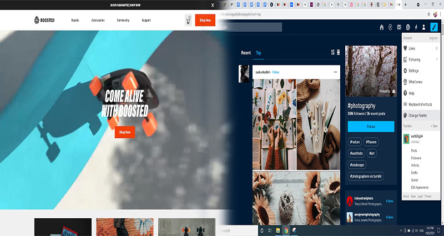
Task: Open the Boosted shopping cart icon
Action: point(188,21)
